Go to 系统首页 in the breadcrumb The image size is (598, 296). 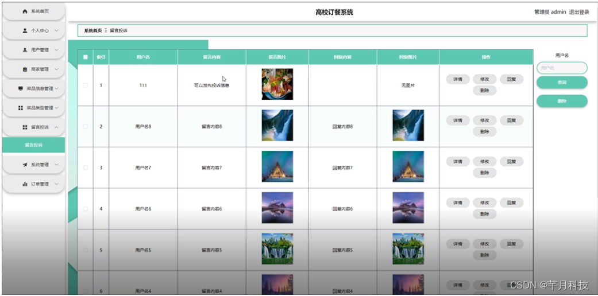93,30
